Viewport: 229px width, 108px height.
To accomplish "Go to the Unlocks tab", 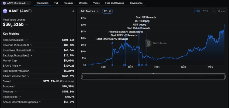I will tap(83, 3).
